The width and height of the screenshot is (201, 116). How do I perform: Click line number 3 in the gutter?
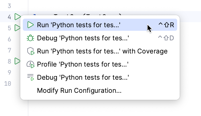(x=9, y=6)
